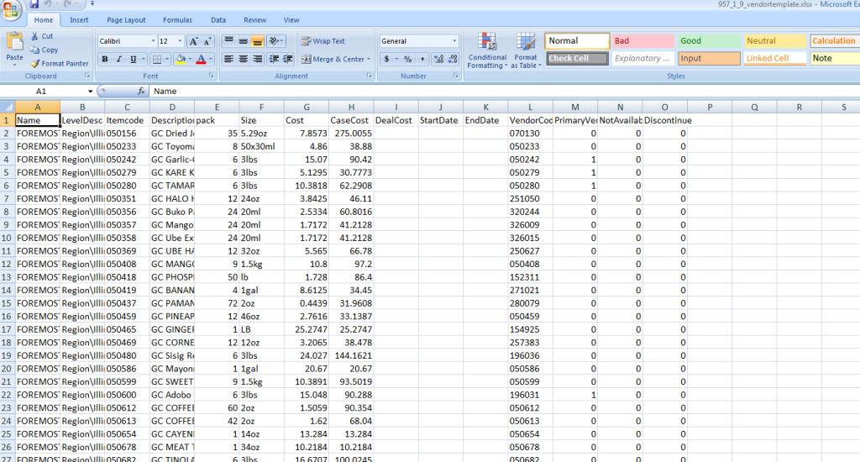This screenshot has width=860, height=462.
Task: Apply Linked Cell style
Action: click(775, 58)
